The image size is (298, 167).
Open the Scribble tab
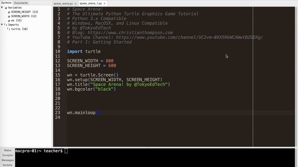pyautogui.click(x=7, y=165)
